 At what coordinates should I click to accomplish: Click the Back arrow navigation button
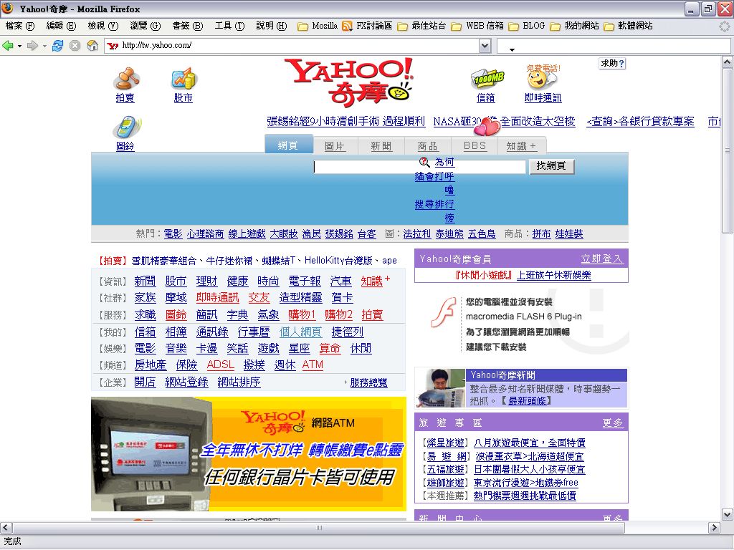coord(7,45)
